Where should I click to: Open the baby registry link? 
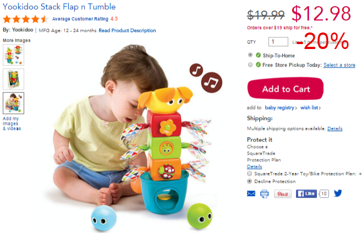pyautogui.click(x=281, y=107)
